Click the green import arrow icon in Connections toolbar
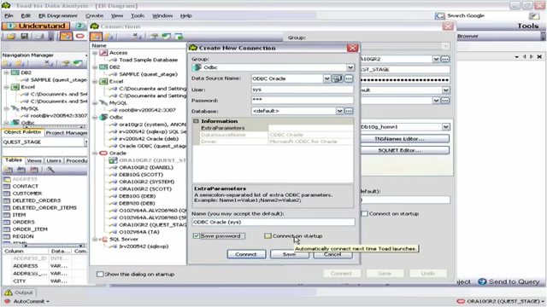The image size is (547, 307). point(166,36)
